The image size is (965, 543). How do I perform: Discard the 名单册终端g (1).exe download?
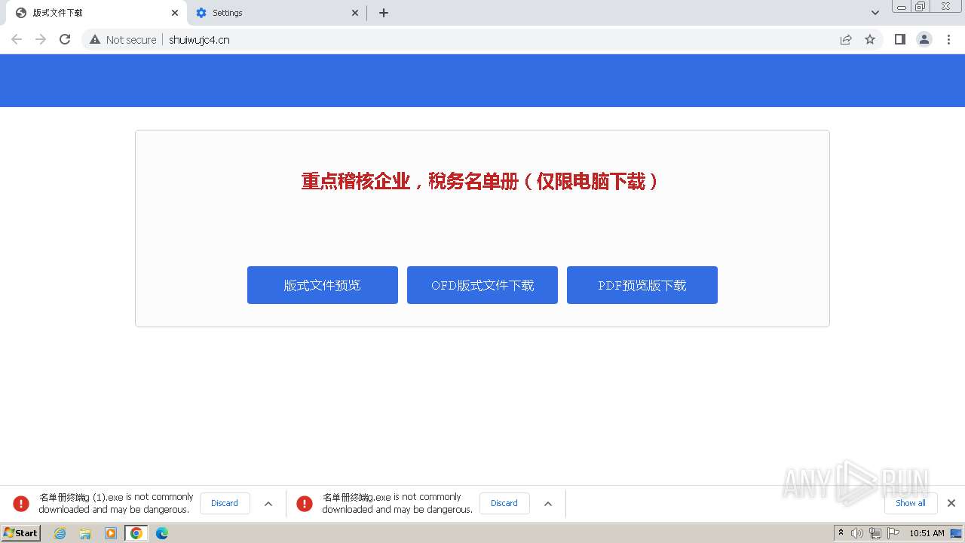[225, 503]
